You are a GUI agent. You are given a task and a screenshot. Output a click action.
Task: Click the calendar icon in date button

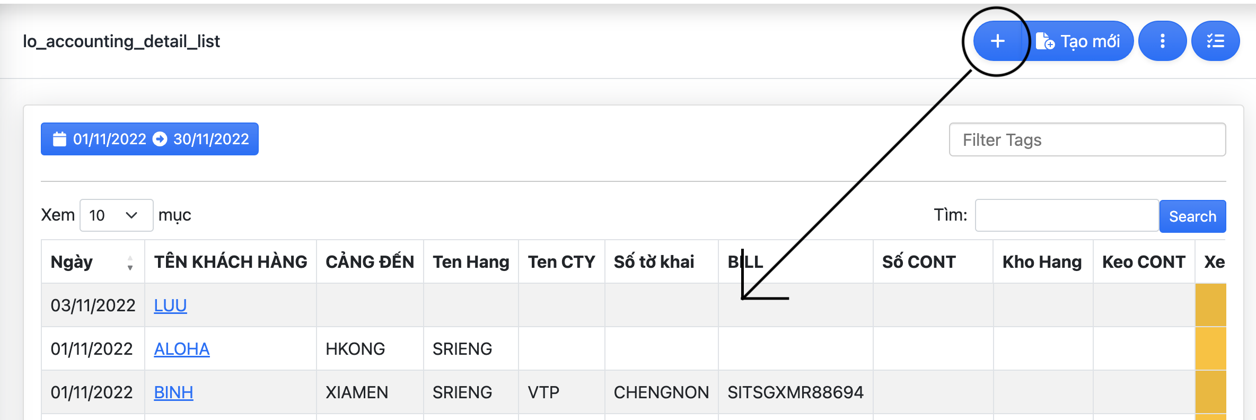[59, 139]
